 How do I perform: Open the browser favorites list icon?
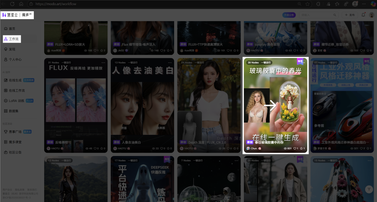click(337, 4)
